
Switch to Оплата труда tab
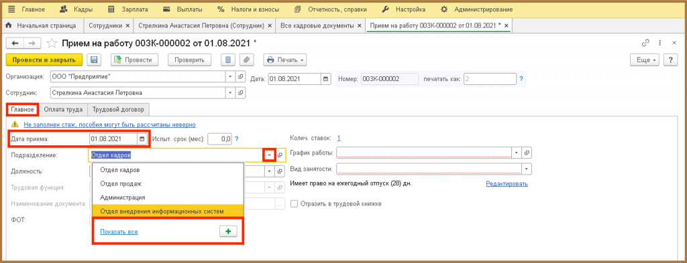(63, 109)
